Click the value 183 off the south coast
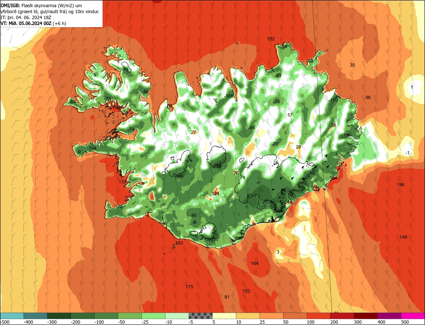425x325 pixels. (179, 243)
